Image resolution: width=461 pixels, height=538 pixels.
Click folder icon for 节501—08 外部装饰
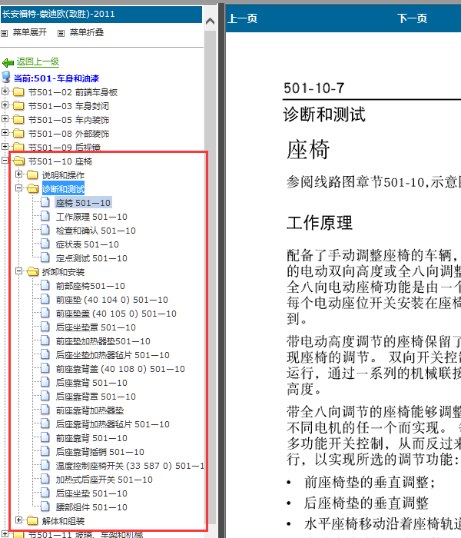tap(18, 133)
